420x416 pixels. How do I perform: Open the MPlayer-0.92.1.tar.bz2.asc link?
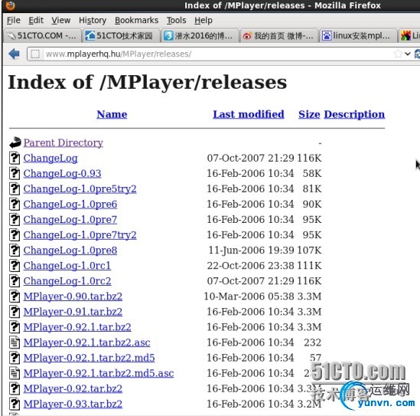click(86, 342)
